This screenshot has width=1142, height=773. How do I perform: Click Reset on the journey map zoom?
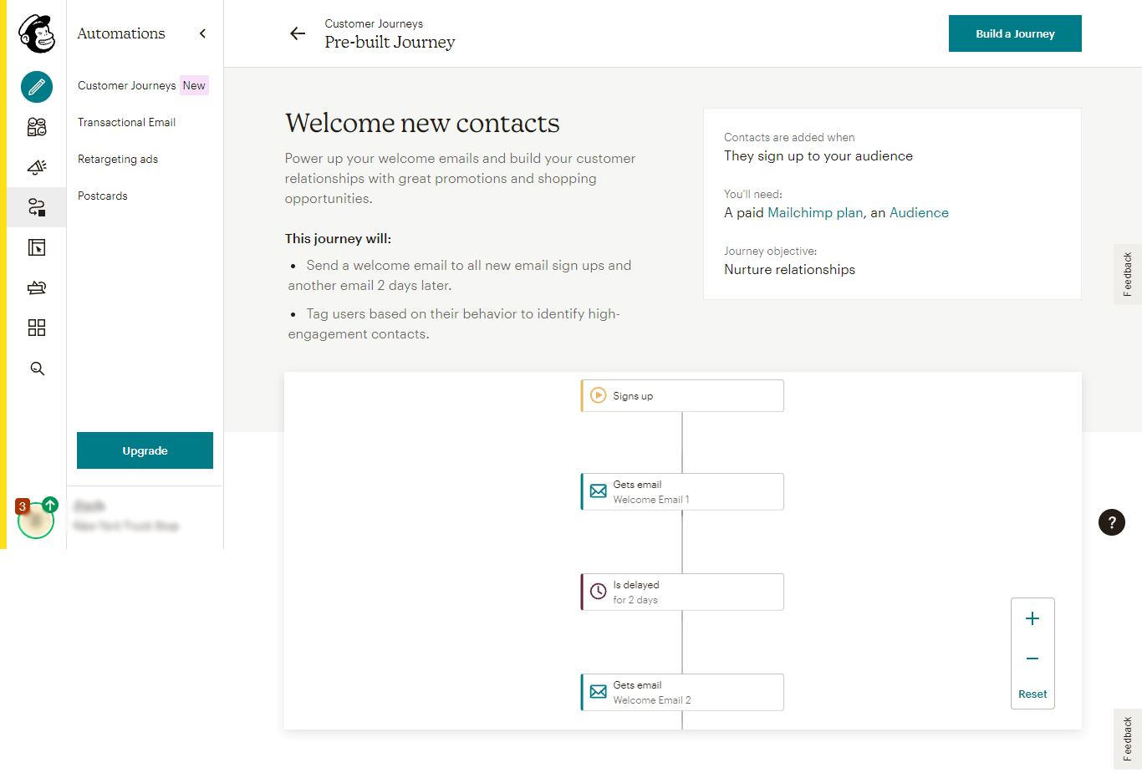click(x=1032, y=694)
